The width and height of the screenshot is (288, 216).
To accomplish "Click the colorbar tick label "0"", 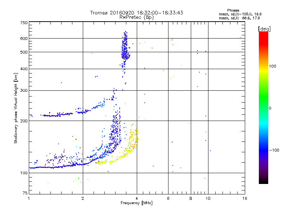I will click(x=270, y=108).
